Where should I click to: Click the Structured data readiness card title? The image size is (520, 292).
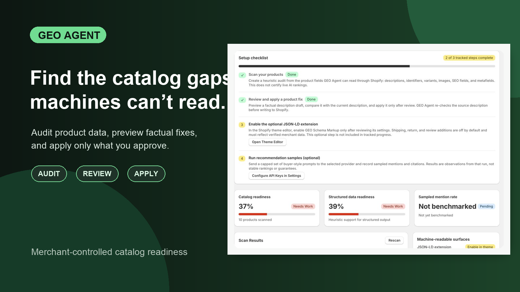(x=351, y=197)
